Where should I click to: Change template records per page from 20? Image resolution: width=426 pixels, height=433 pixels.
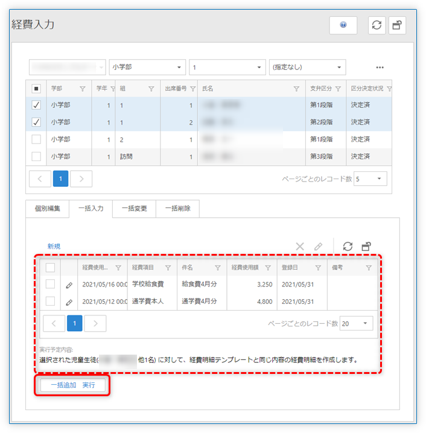357,323
